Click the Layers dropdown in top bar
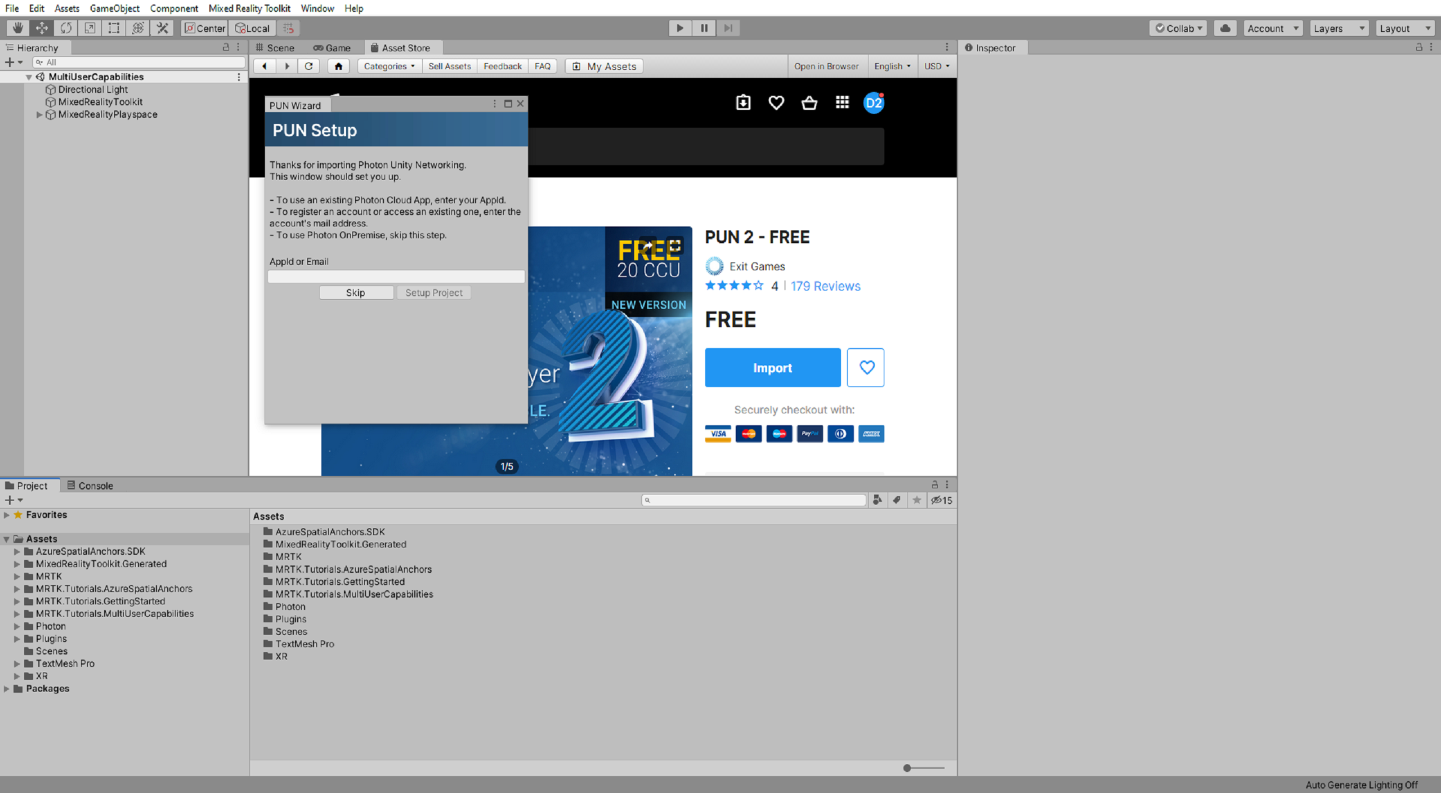The width and height of the screenshot is (1441, 793). [1340, 28]
